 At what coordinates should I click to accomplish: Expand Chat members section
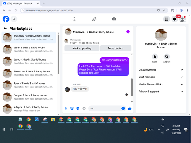[161, 77]
